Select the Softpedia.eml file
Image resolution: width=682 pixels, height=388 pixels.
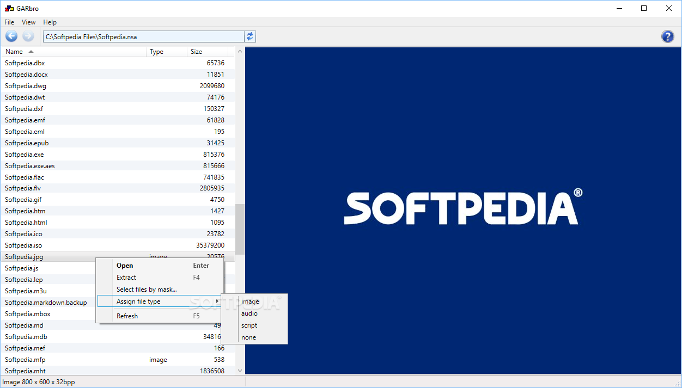pyautogui.click(x=118, y=132)
